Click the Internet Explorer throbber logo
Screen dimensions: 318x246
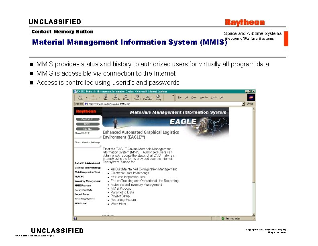click(x=251, y=98)
